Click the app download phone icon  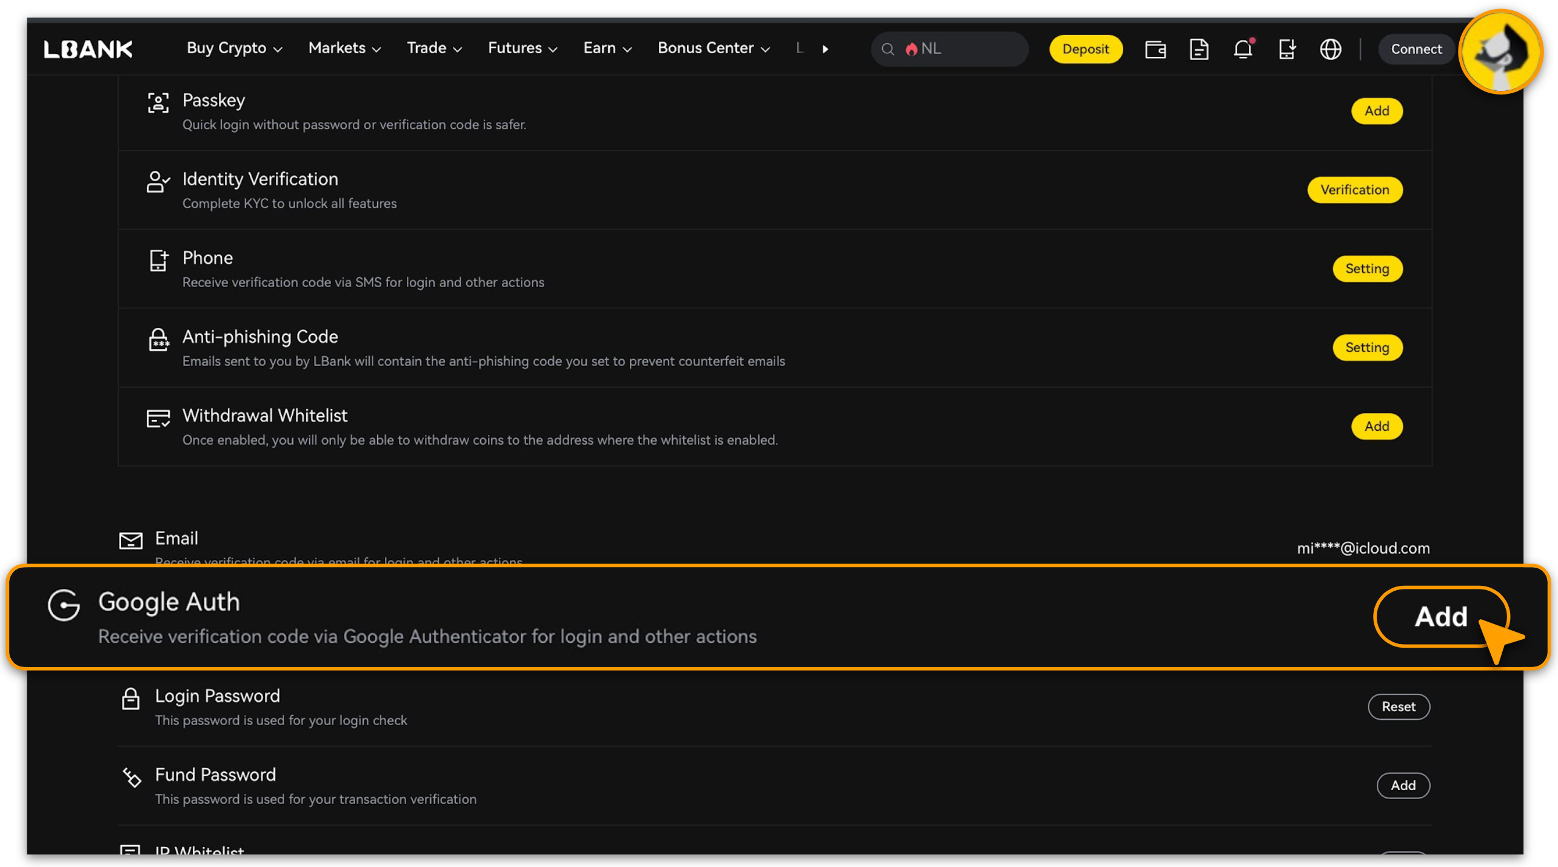coord(1286,49)
